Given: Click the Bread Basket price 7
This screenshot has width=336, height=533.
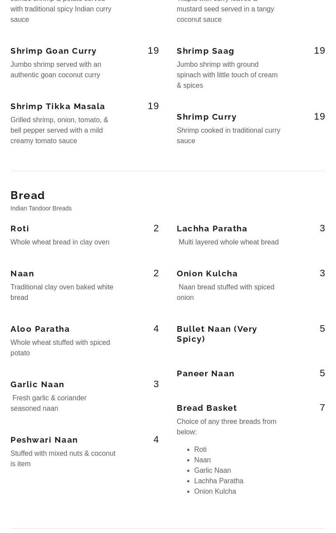Looking at the screenshot, I should tap(322, 408).
